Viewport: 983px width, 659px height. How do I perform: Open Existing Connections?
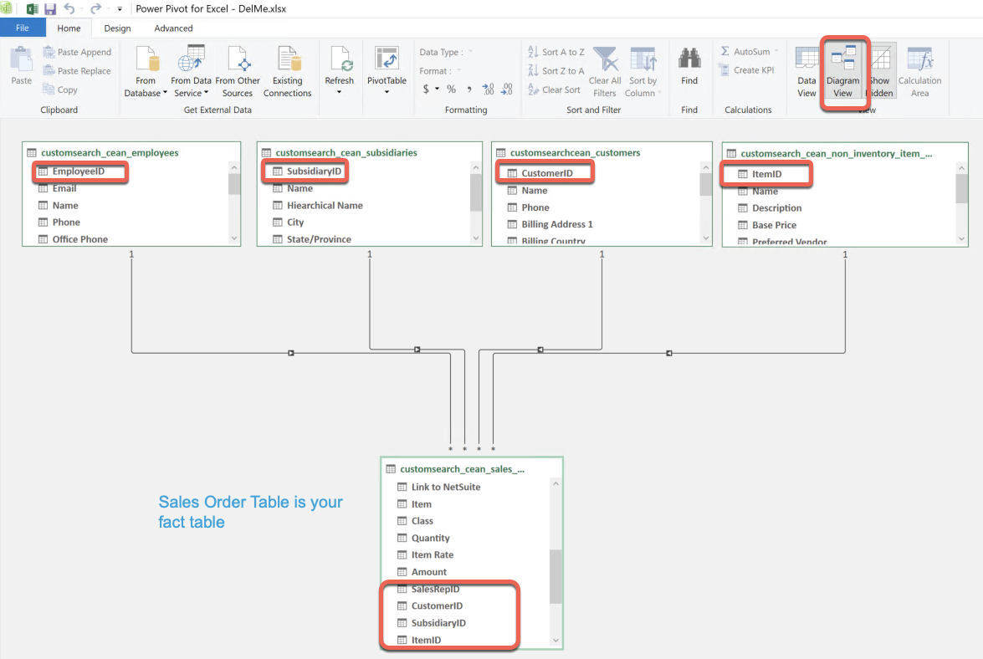[x=287, y=71]
